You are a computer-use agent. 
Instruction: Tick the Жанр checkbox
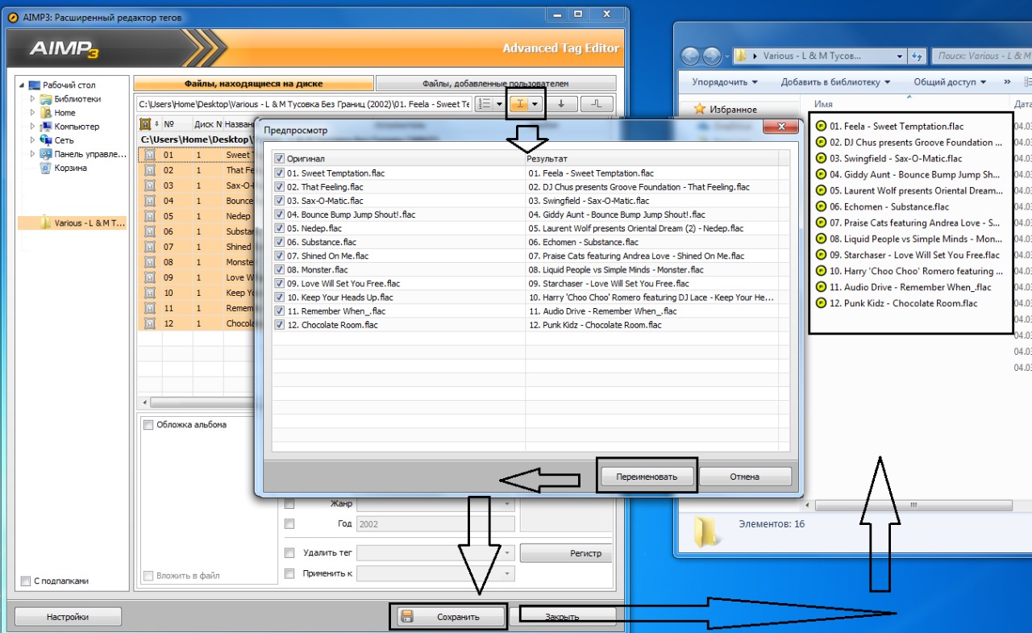(x=289, y=503)
